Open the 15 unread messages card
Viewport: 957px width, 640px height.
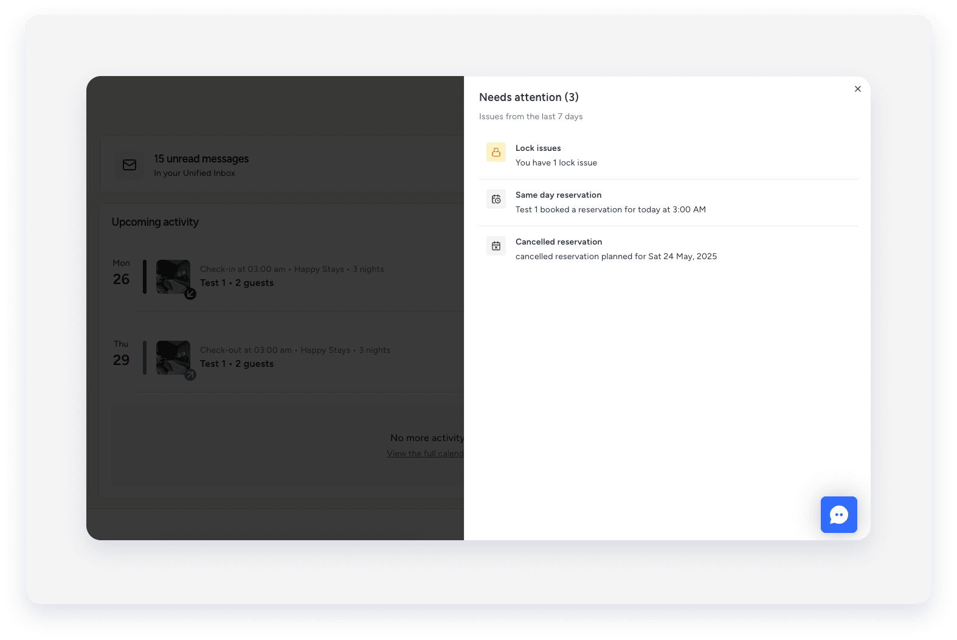tap(283, 165)
